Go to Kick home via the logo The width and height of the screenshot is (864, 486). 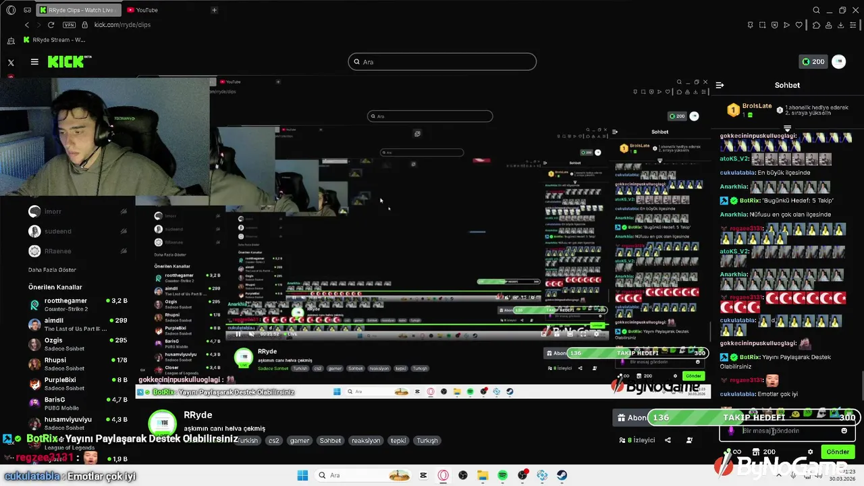[x=70, y=61]
